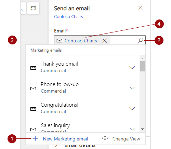Create a New Marketing email
171x149 pixels.
tap(65, 139)
